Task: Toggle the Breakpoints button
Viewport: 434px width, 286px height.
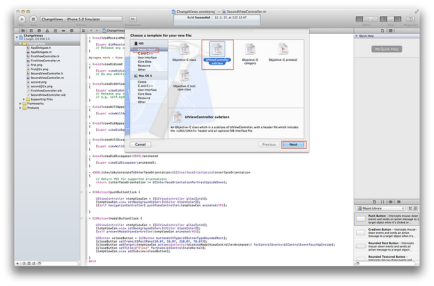Action: coord(133,19)
